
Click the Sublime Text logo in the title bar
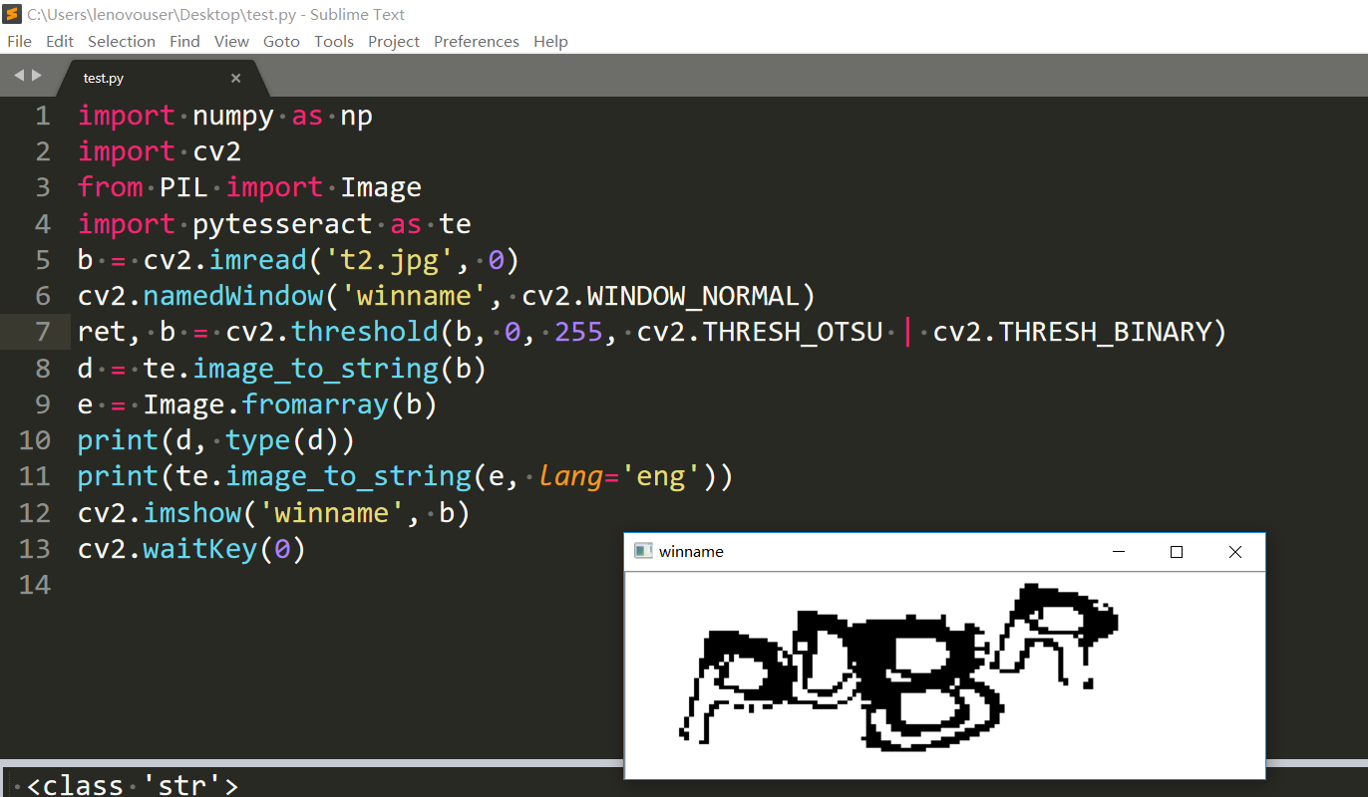[13, 14]
